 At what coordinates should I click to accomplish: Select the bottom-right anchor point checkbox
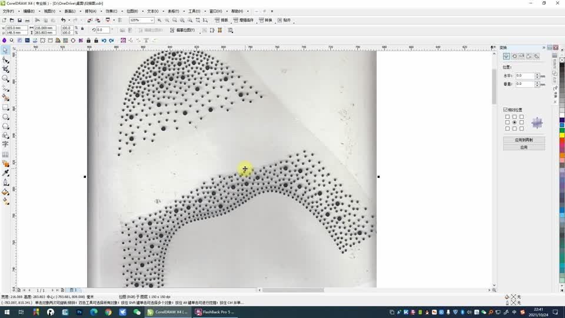pos(521,128)
